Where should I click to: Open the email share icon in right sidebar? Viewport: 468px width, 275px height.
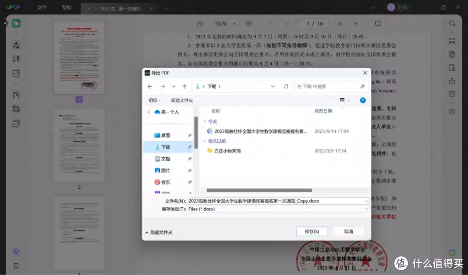coord(452,94)
